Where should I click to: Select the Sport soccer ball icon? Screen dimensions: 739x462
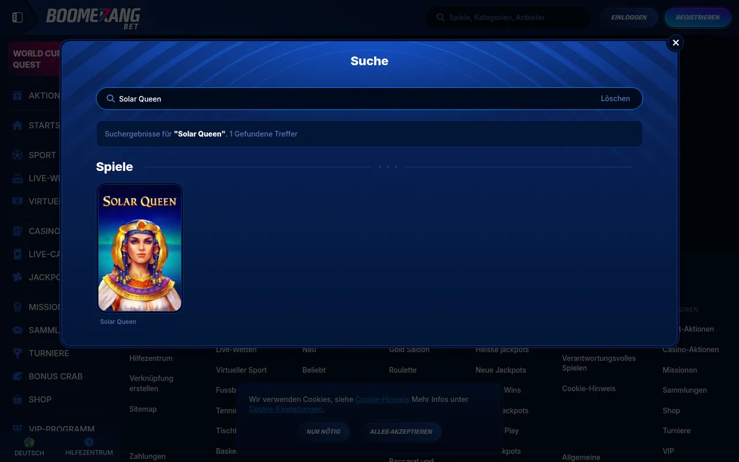pos(17,155)
